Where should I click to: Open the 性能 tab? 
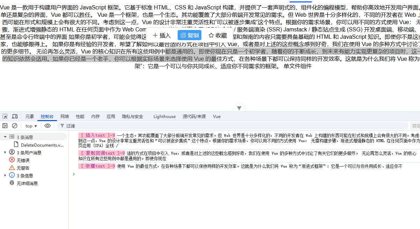click(x=80, y=116)
